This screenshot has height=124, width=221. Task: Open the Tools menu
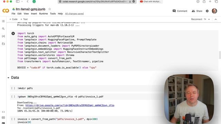pyautogui.click(x=53, y=14)
